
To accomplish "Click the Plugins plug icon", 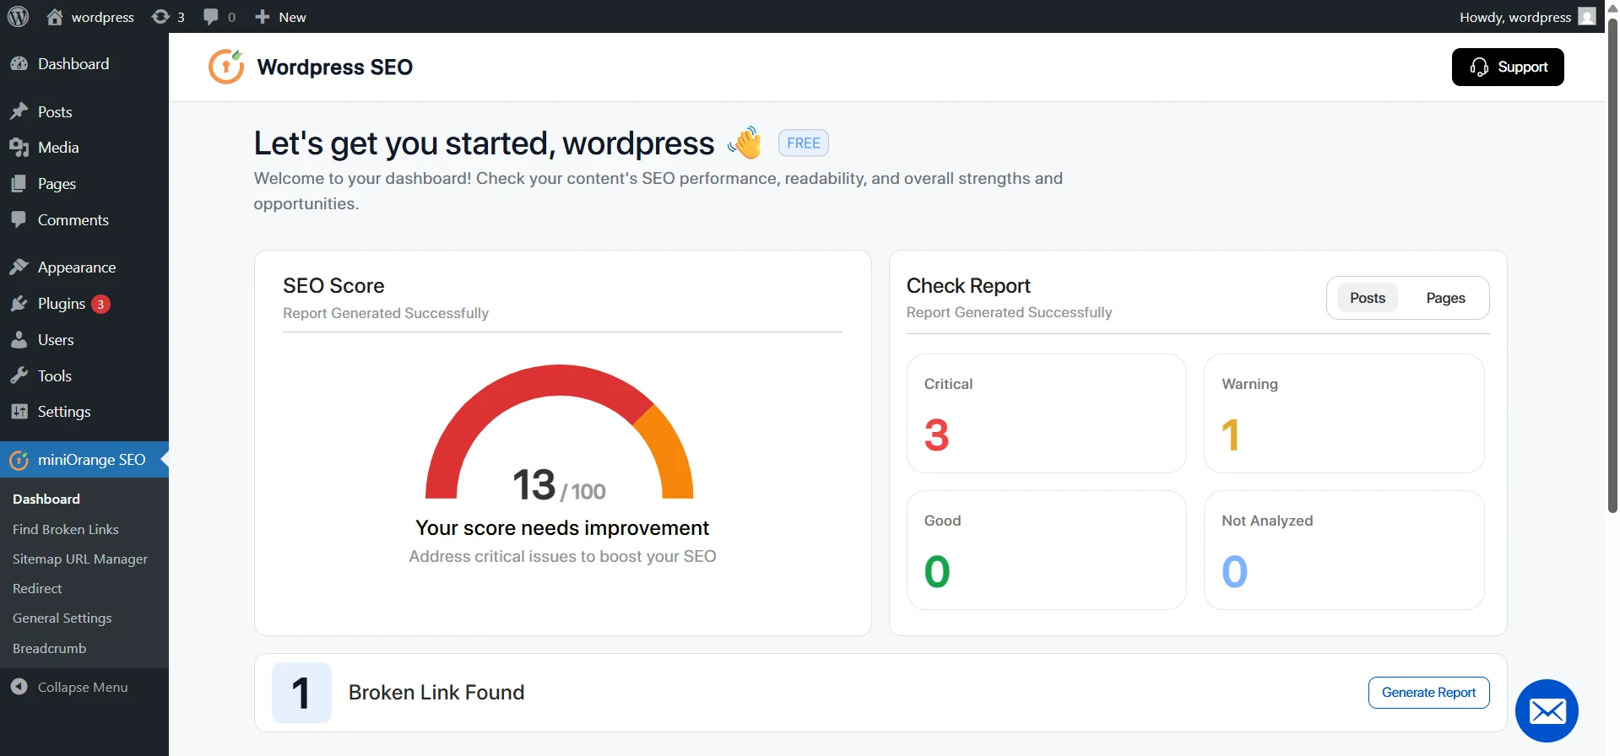I will click(19, 303).
